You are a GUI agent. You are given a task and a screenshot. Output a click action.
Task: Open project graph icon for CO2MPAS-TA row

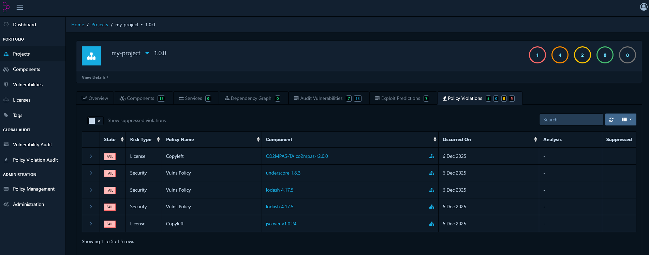tap(432, 156)
